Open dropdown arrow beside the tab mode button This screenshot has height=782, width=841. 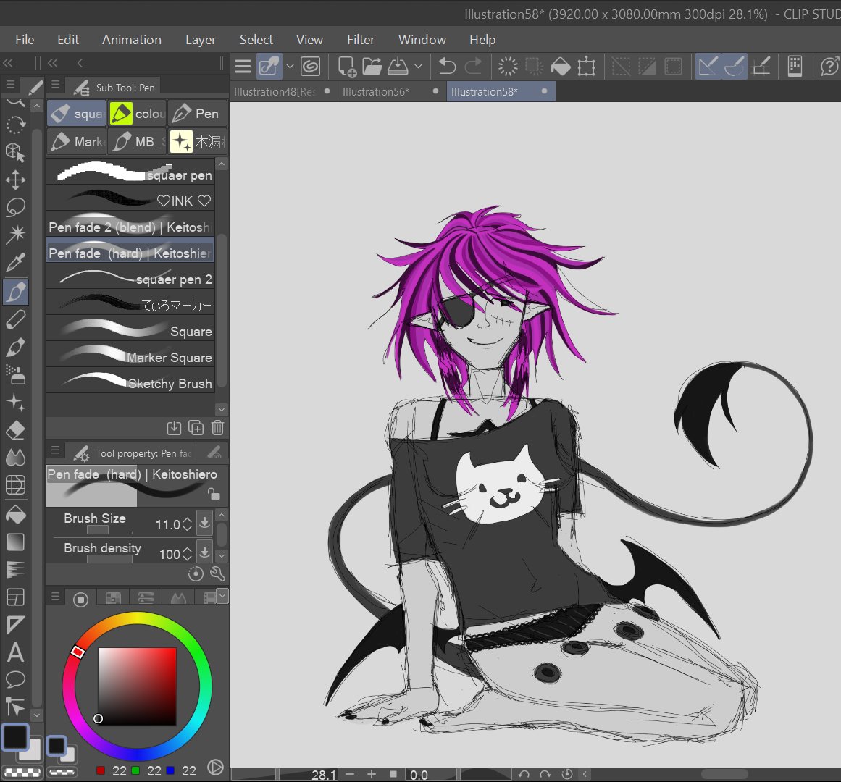290,67
